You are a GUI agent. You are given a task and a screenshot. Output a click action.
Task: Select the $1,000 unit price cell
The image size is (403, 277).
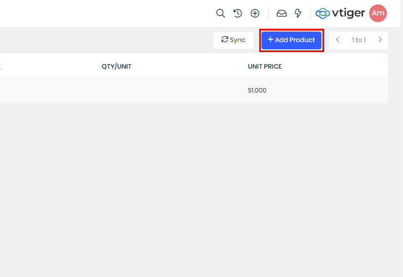pyautogui.click(x=257, y=90)
